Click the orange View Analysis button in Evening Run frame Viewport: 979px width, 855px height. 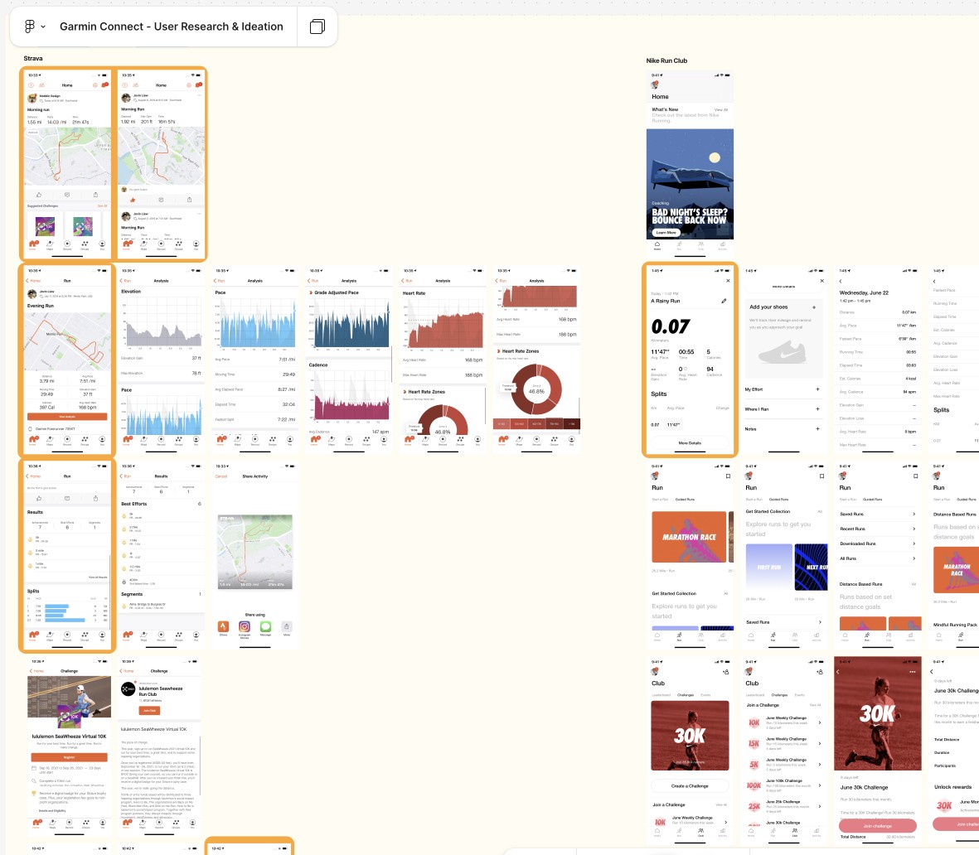(x=67, y=416)
